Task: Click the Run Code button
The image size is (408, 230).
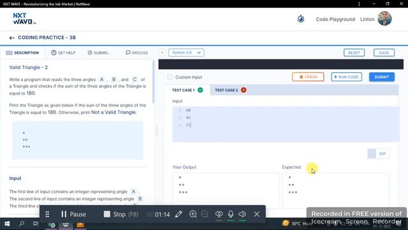Action: [x=347, y=77]
